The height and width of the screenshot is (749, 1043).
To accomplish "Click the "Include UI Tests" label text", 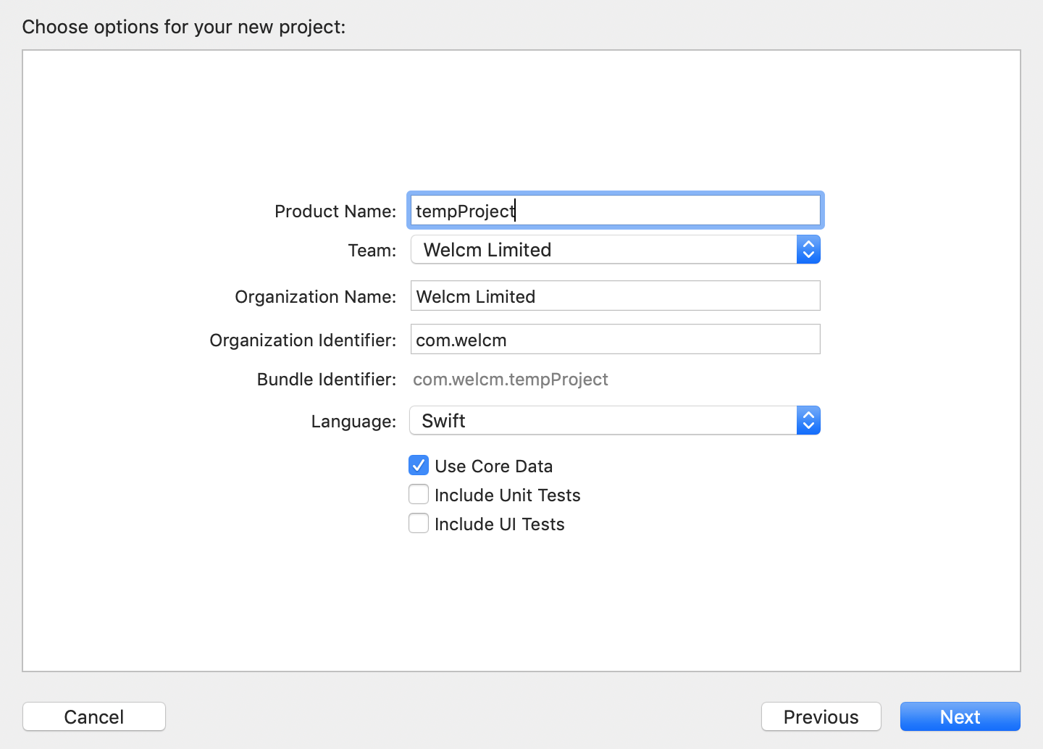I will click(499, 524).
